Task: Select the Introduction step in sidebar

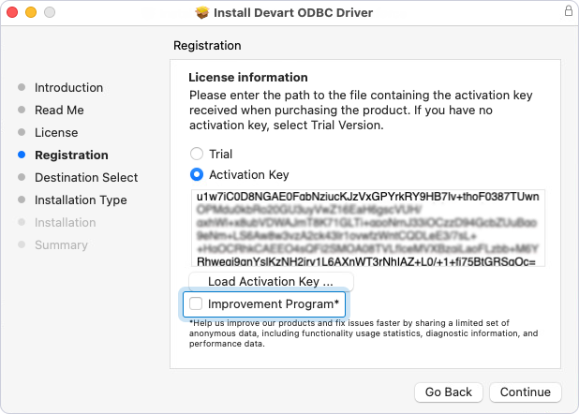Action: click(x=68, y=87)
